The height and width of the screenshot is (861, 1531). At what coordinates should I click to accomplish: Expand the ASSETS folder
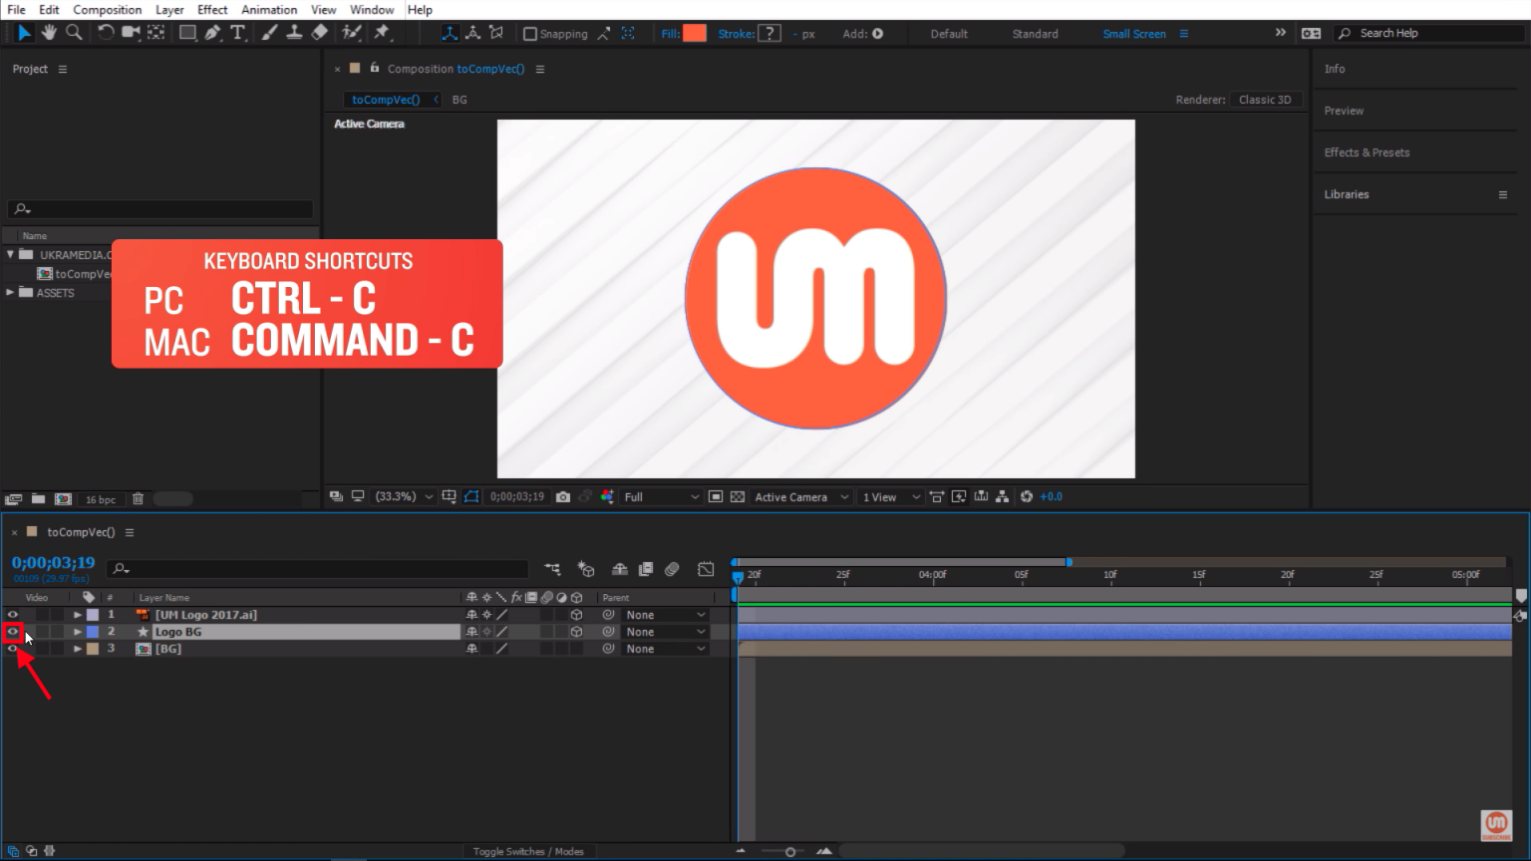(x=10, y=293)
